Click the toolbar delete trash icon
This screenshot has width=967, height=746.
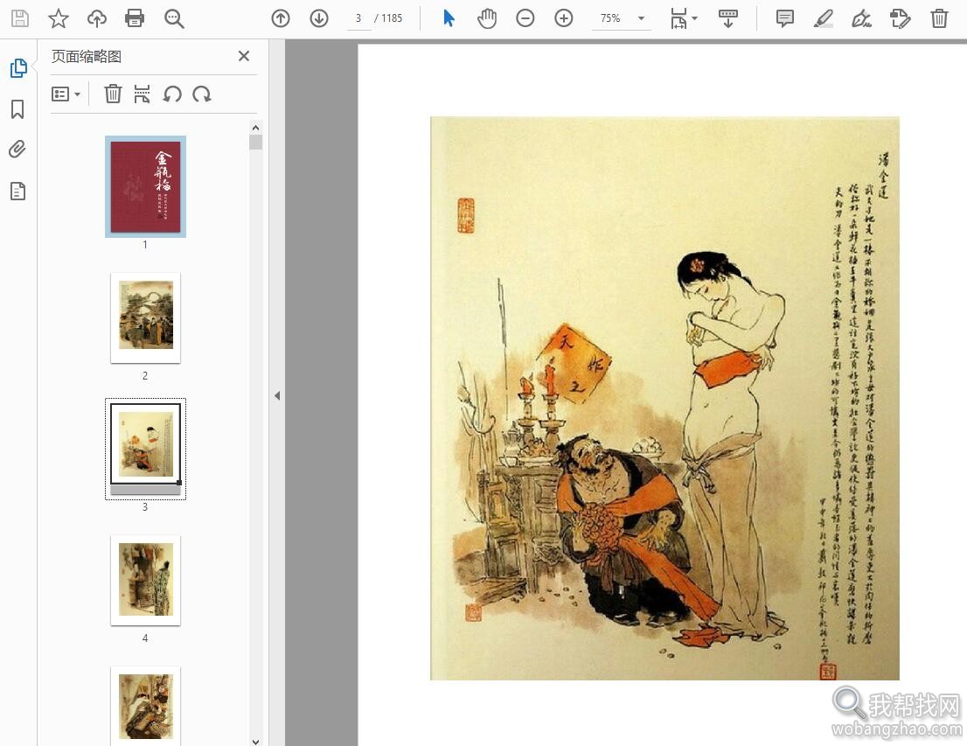pos(939,18)
